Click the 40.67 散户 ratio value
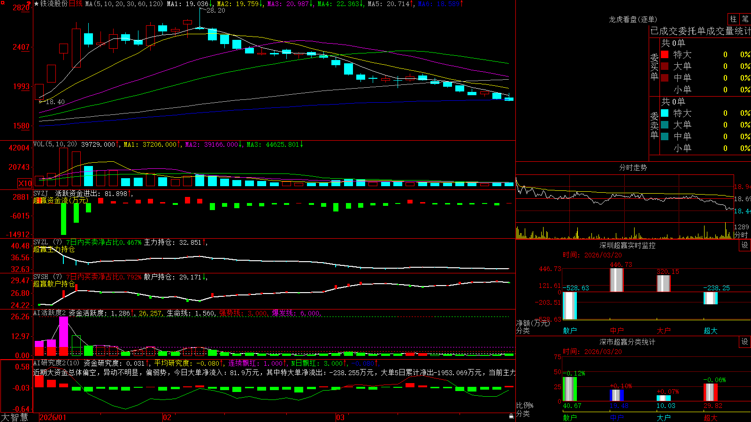 click(x=572, y=406)
